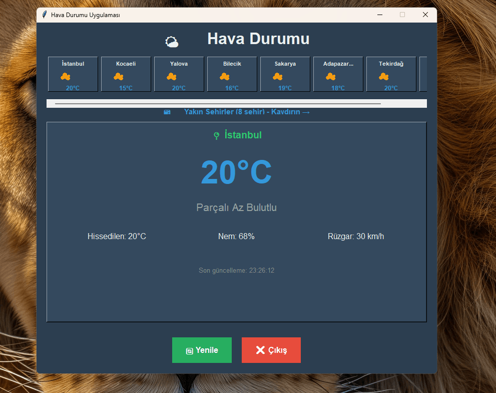This screenshot has width=496, height=393.
Task: Click the map icon beside Yakın Şehirler
Action: (167, 112)
